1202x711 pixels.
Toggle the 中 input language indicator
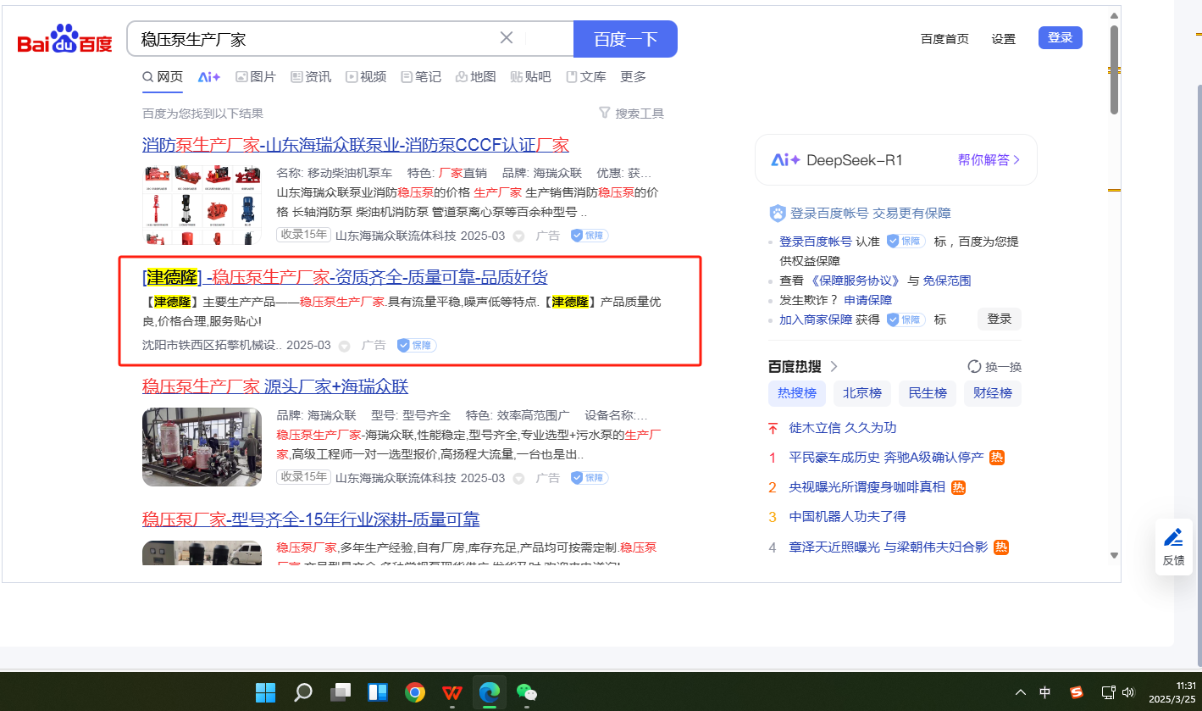click(1045, 692)
